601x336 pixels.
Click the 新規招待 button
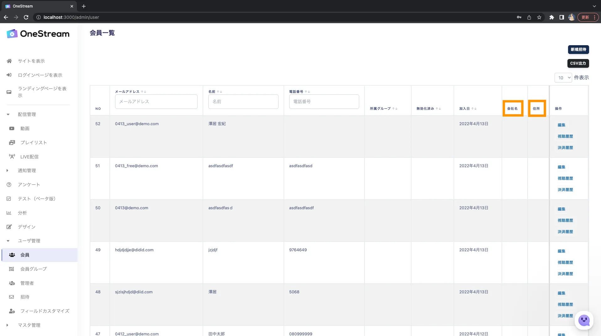(578, 50)
